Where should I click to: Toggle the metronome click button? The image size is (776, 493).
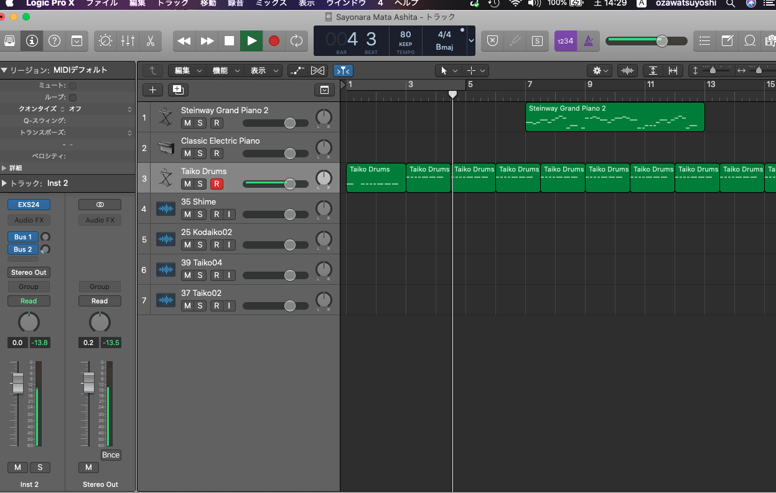click(587, 41)
